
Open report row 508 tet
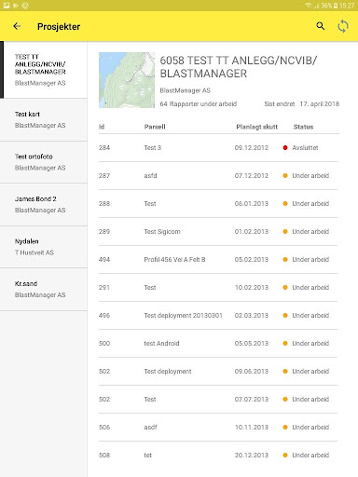(x=218, y=456)
